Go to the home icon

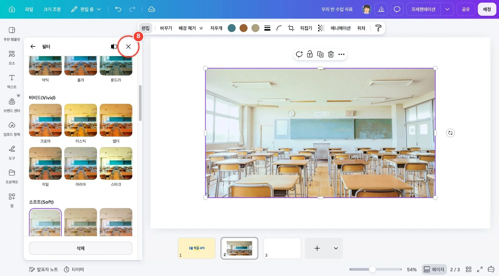click(12, 9)
